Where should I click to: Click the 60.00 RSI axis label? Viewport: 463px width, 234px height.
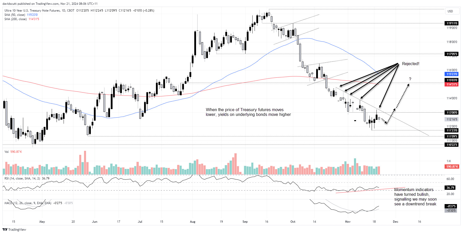coord(450,179)
